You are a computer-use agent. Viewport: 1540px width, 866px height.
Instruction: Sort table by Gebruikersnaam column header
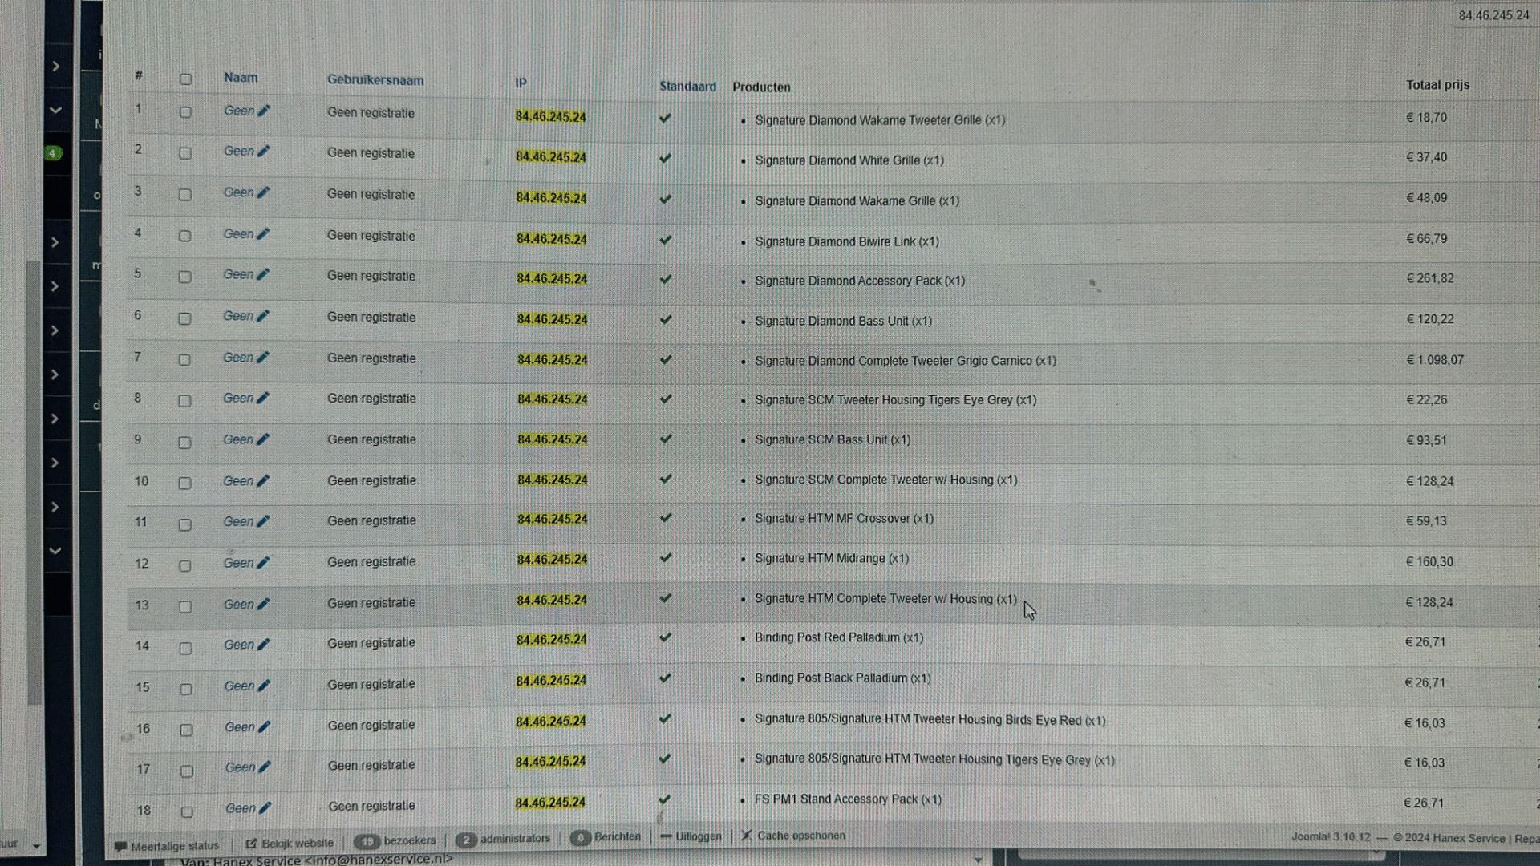375,80
